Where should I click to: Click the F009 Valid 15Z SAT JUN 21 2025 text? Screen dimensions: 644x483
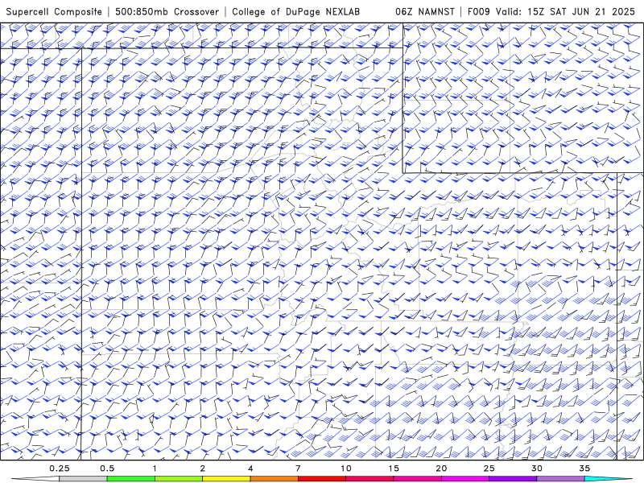551,12
